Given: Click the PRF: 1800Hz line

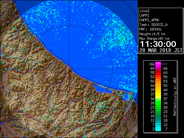Looking at the screenshot, I should (x=150, y=29).
